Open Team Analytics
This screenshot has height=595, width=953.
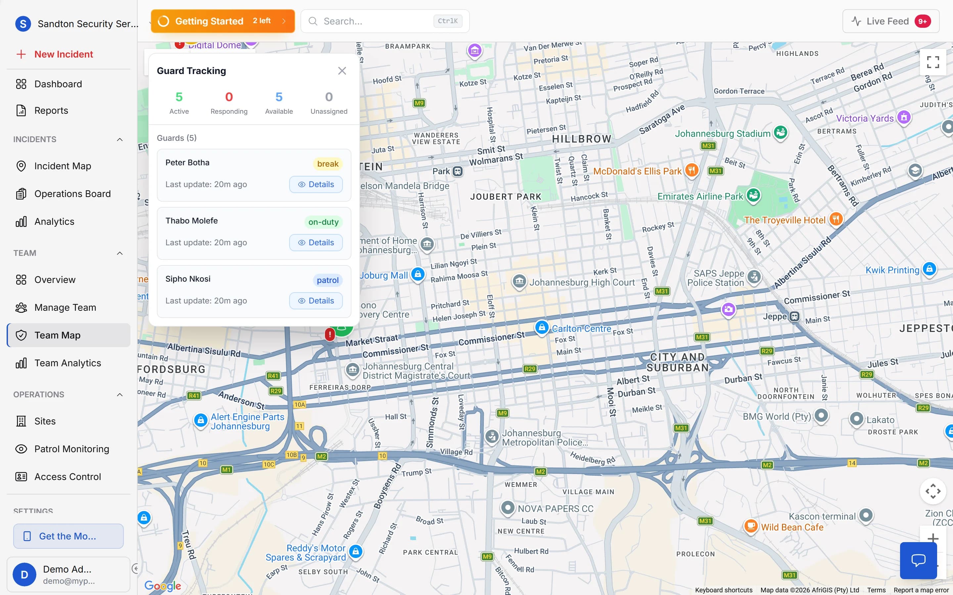pos(68,362)
